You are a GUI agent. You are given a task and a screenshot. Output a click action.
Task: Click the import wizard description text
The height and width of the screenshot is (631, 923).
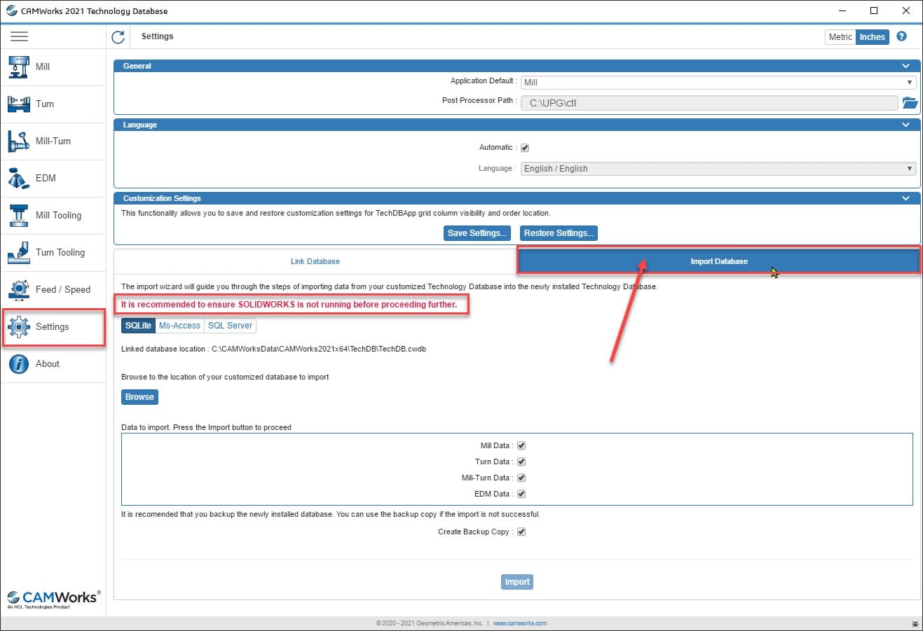pyautogui.click(x=389, y=286)
